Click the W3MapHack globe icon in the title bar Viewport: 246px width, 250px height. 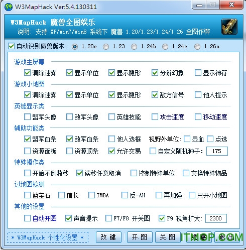pyautogui.click(x=8, y=7)
